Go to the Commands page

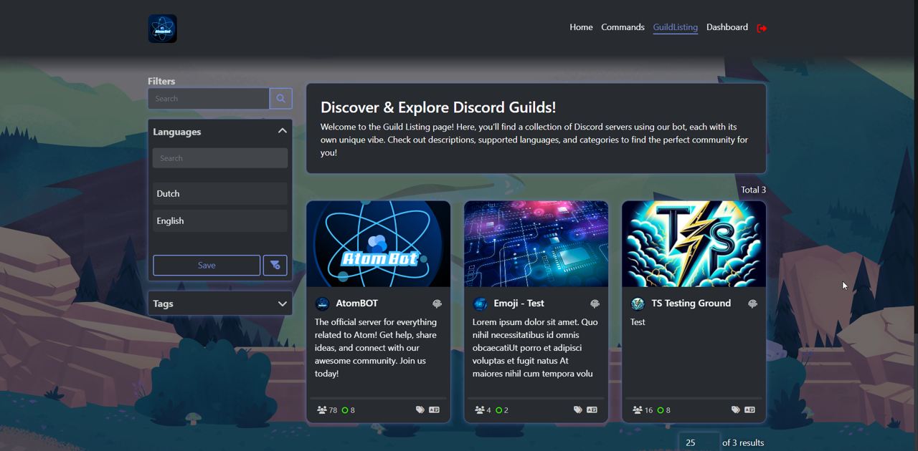click(x=623, y=27)
